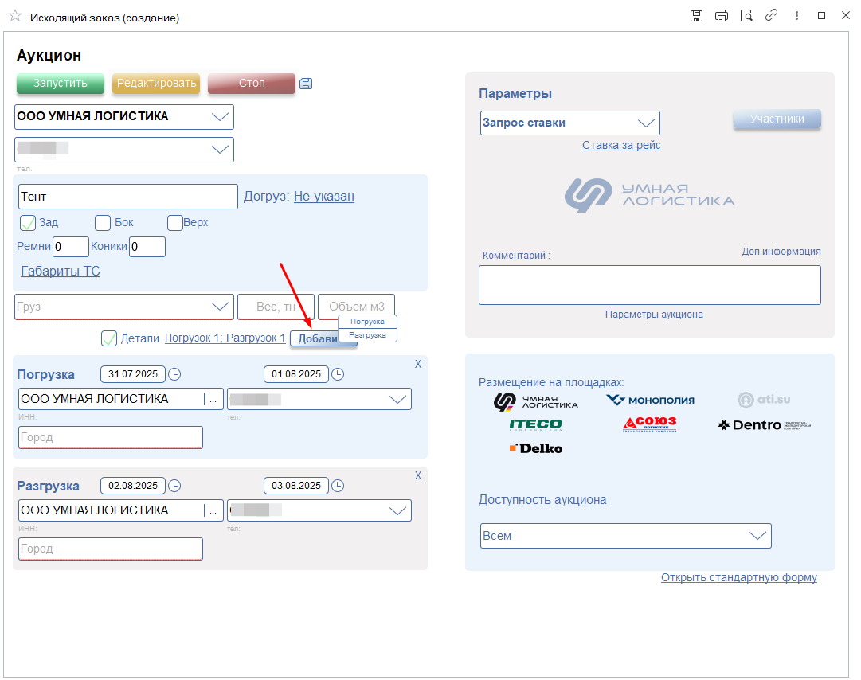Select Умная Логистика platform logo

coord(535,402)
